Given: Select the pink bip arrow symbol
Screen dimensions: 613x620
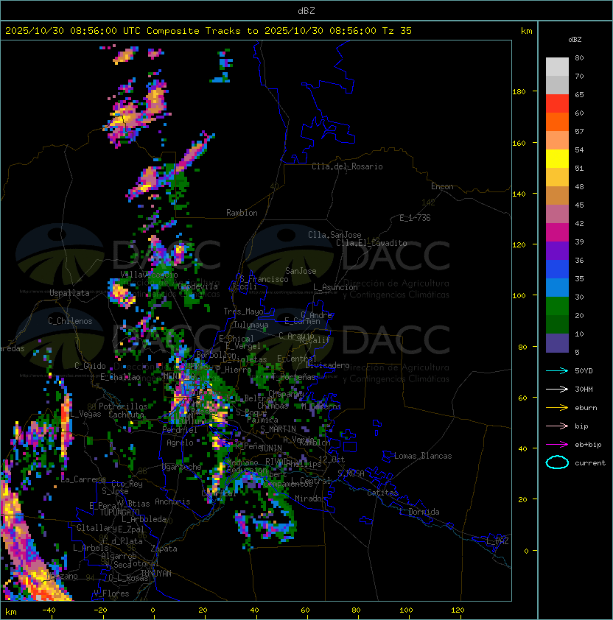Looking at the screenshot, I should 557,426.
